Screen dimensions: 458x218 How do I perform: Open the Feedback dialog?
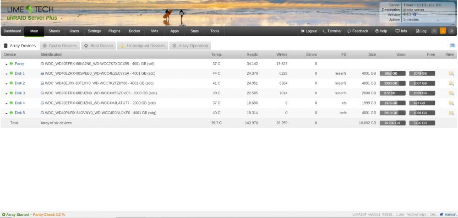pos(358,31)
